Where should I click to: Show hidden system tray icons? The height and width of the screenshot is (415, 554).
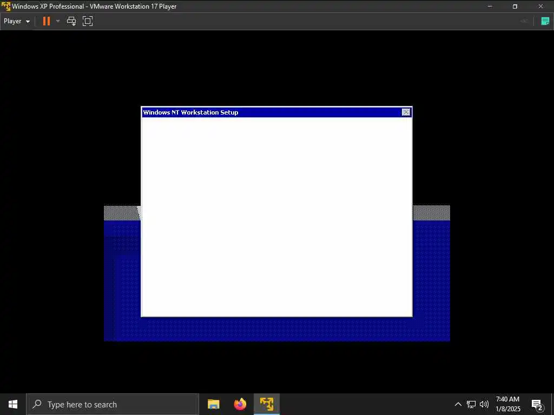click(458, 404)
